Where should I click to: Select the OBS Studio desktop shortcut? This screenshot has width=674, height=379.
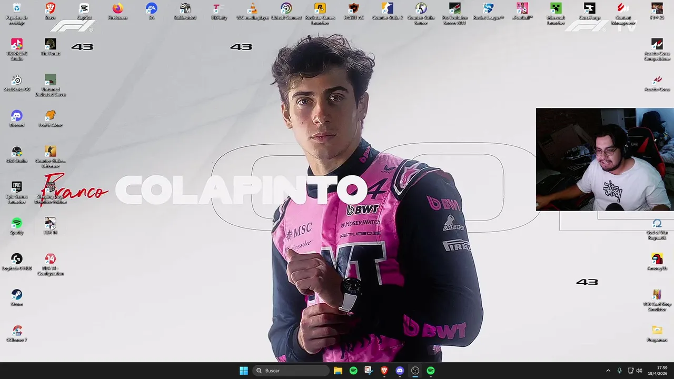(16, 154)
